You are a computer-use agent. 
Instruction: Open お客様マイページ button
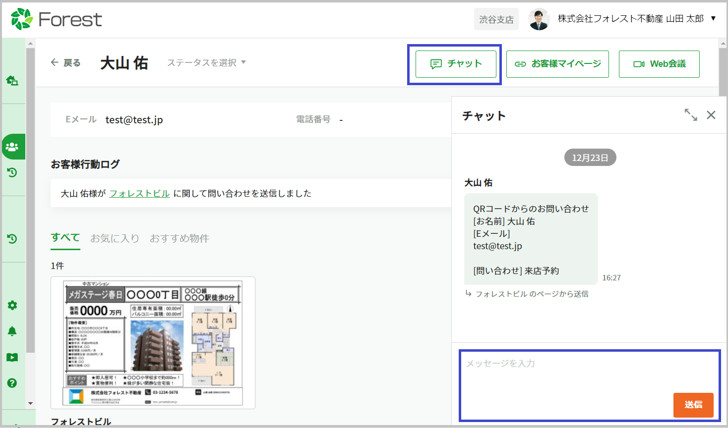point(557,64)
